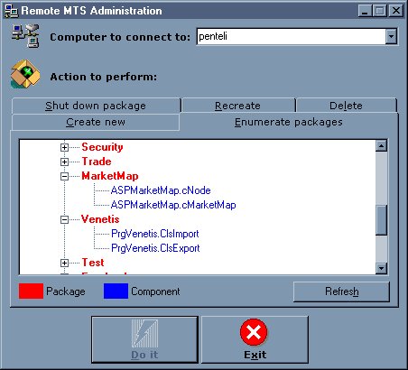Click the Refresh button

(341, 291)
